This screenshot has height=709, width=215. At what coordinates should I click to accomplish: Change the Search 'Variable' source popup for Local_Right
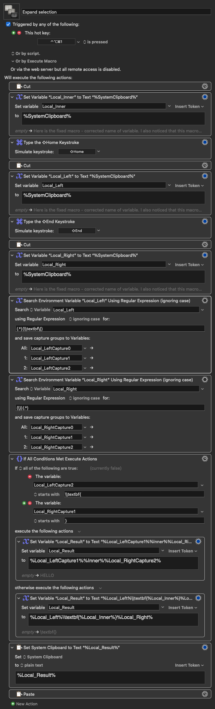[40, 389]
